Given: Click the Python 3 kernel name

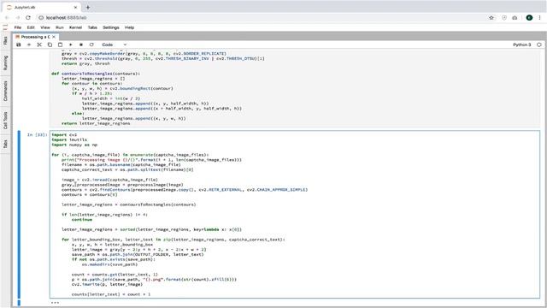Looking at the screenshot, I should click(521, 44).
